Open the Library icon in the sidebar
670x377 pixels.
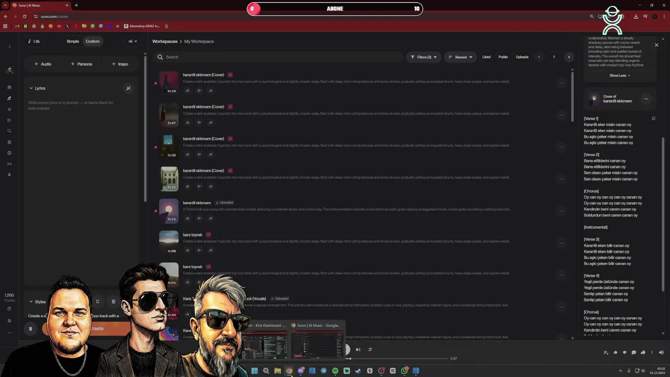[x=9, y=120]
